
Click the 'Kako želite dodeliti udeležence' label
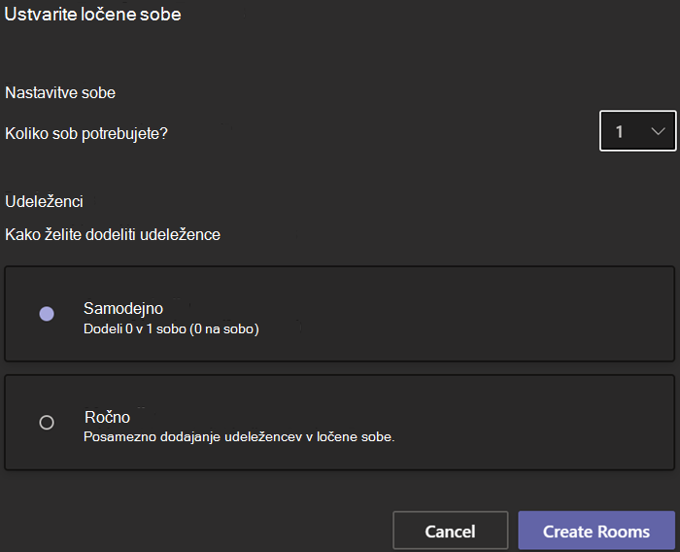[113, 235]
